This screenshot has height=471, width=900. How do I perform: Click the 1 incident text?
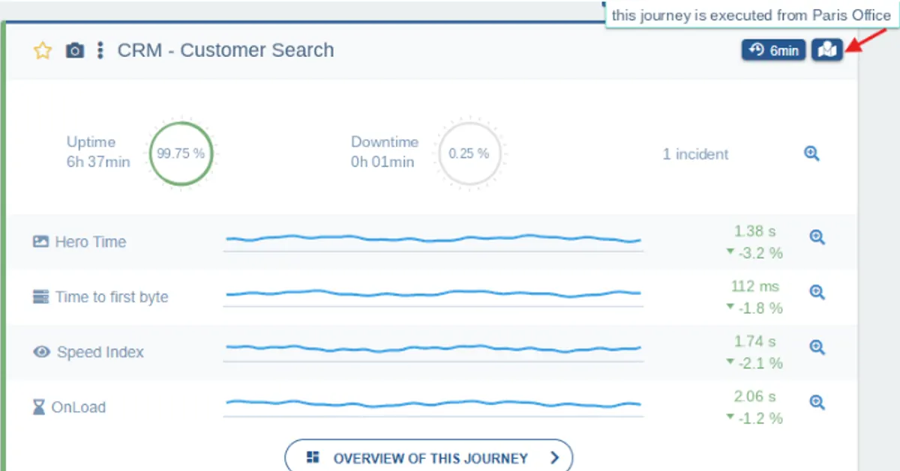click(695, 154)
